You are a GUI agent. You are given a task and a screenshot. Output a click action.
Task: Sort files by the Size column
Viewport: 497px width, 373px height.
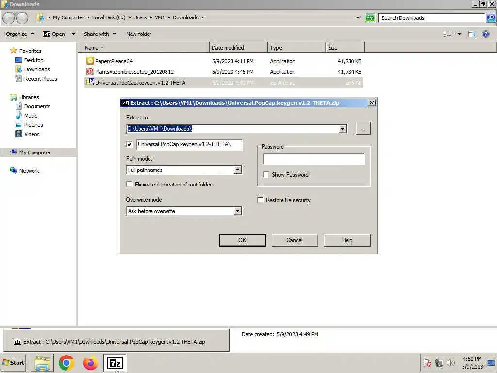pyautogui.click(x=345, y=47)
